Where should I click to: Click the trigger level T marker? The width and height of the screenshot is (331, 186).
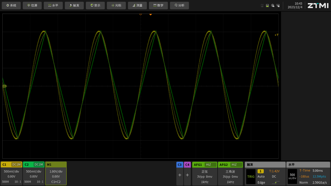click(277, 35)
